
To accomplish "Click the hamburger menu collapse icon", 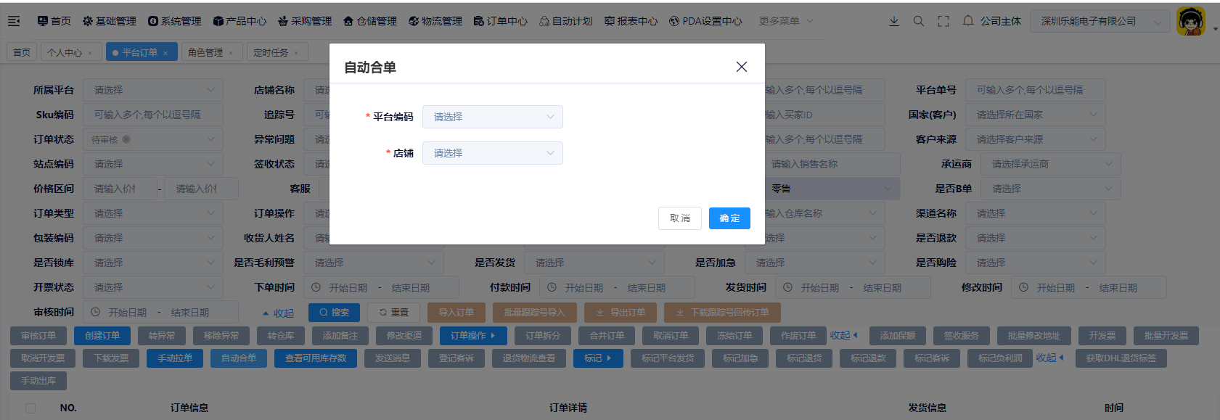I will click(14, 21).
